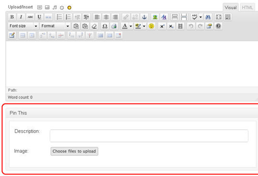Delete the table row
Screen dimensions: 258x176
[x=61, y=35]
